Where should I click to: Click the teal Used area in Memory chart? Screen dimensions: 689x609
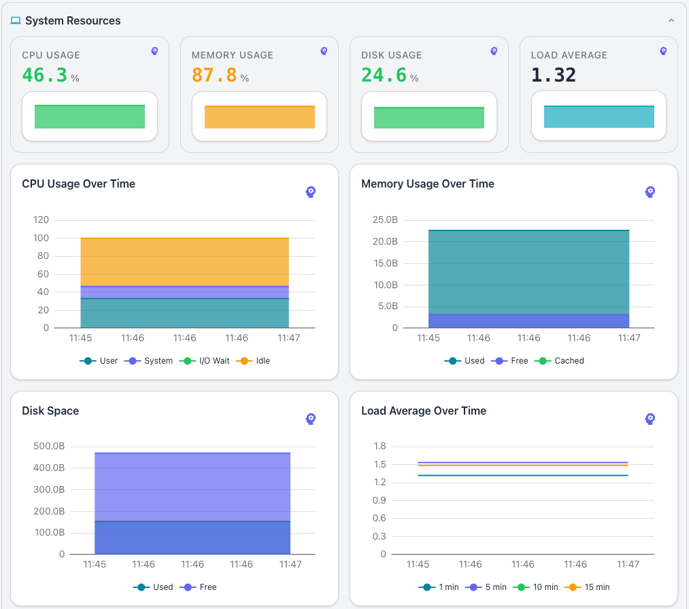[528, 273]
